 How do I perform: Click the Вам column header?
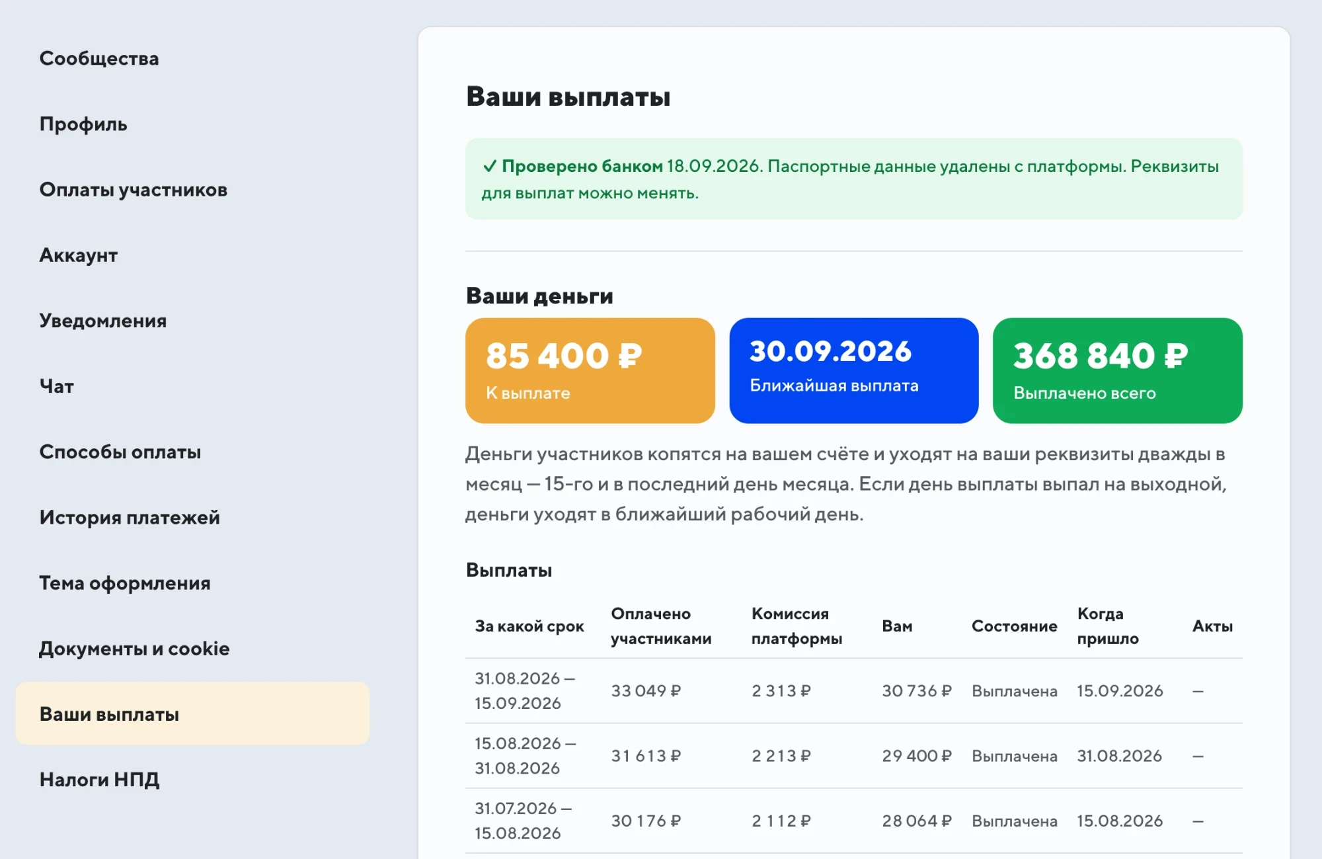click(x=897, y=626)
